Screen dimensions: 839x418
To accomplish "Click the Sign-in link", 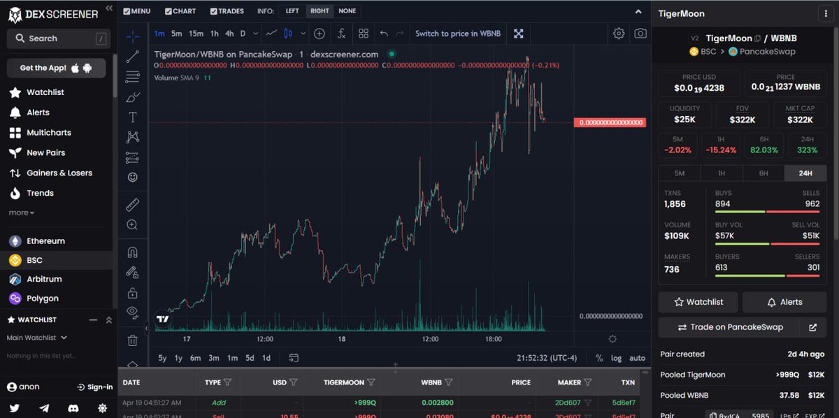I will 95,387.
